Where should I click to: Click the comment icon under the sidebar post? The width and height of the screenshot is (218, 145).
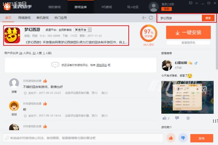177,118
